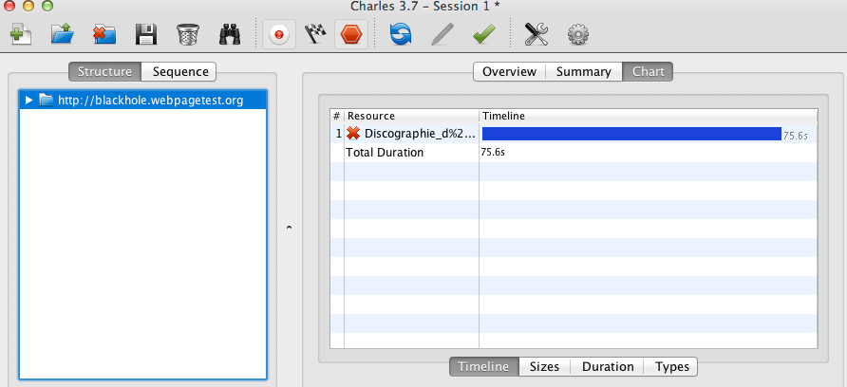The height and width of the screenshot is (387, 847).
Task: Click the Resource column header
Action: click(411, 116)
